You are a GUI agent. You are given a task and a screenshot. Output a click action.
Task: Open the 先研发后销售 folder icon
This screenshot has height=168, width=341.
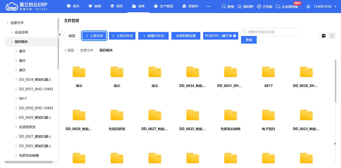pyautogui.click(x=230, y=115)
